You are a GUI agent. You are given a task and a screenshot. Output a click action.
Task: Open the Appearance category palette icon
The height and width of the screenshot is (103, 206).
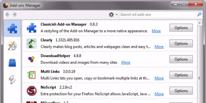click(x=12, y=46)
